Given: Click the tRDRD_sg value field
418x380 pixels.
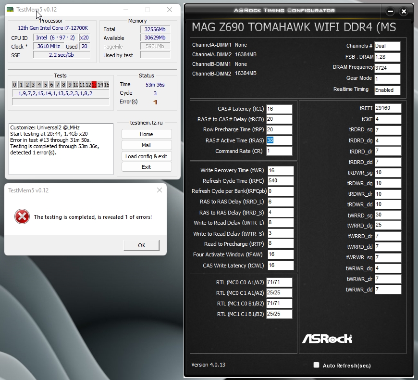Looking at the screenshot, I should click(388, 130).
